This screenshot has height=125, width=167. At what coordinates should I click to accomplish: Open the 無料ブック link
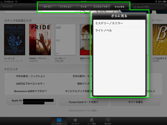click(83, 84)
